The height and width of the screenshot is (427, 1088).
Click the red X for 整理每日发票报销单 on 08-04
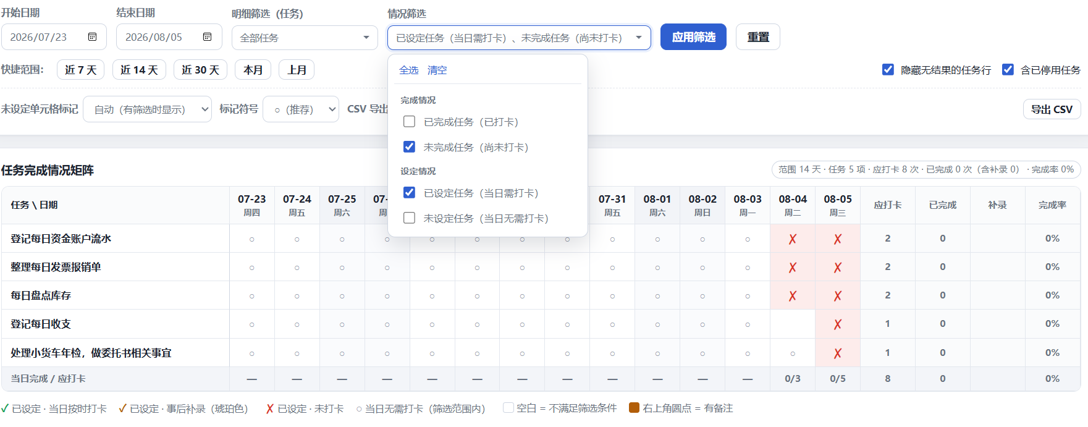(x=793, y=268)
